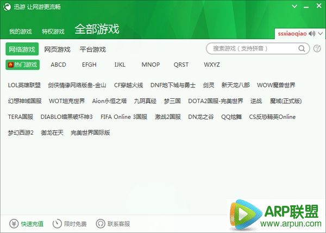Filter games by WXYZ
The width and height of the screenshot is (326, 233).
[212, 65]
